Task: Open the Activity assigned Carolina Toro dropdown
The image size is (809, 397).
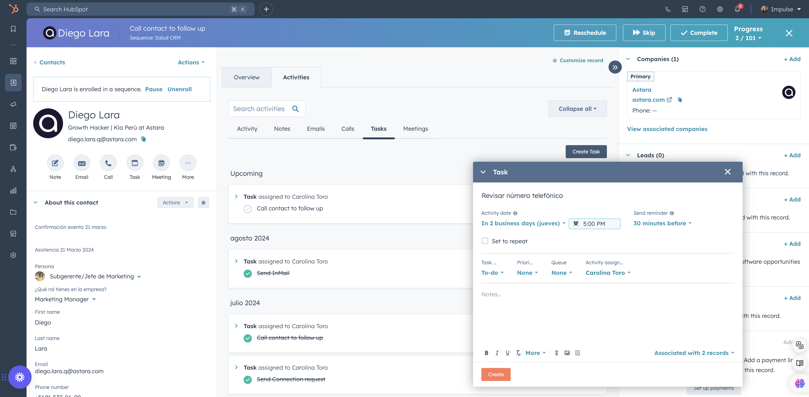Action: click(x=608, y=273)
